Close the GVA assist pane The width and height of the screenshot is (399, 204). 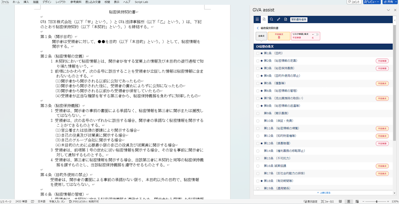[x=395, y=10]
